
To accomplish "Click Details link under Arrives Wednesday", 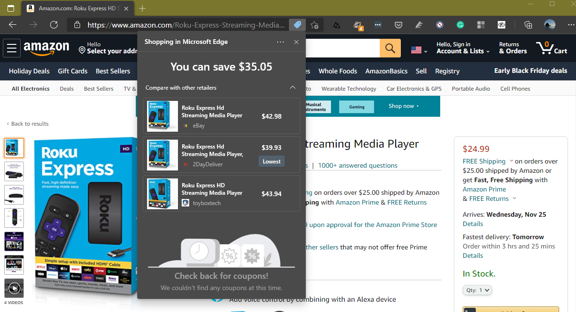I will pyautogui.click(x=473, y=224).
